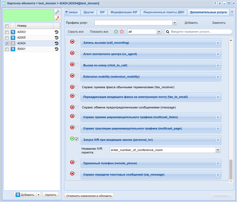Image resolution: width=237 pixels, height=202 pixels.
Task: Click Отменить изменения и обновить button
Action: coord(89,196)
